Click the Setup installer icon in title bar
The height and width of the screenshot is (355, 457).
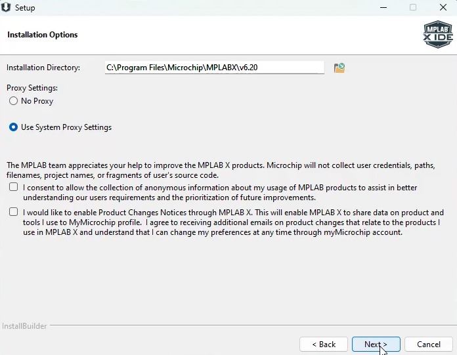[7, 8]
